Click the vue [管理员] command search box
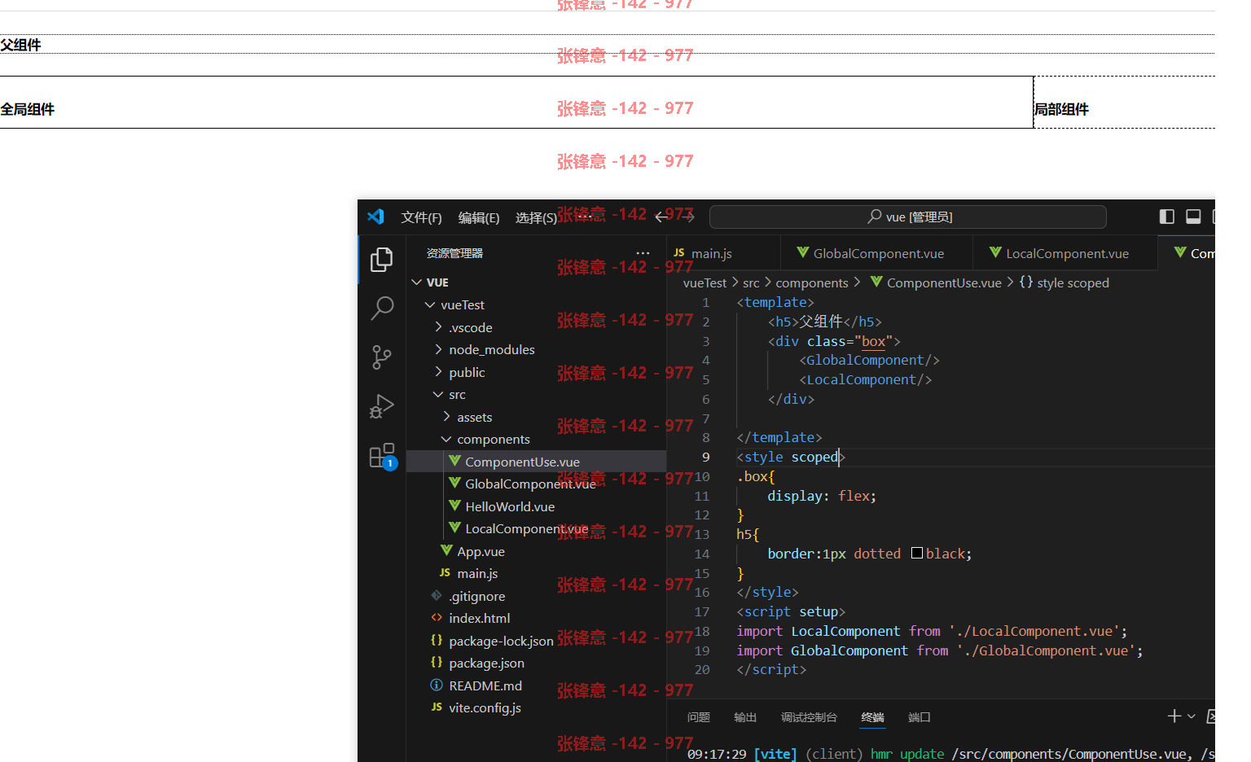Image resolution: width=1251 pixels, height=762 pixels. coord(907,217)
